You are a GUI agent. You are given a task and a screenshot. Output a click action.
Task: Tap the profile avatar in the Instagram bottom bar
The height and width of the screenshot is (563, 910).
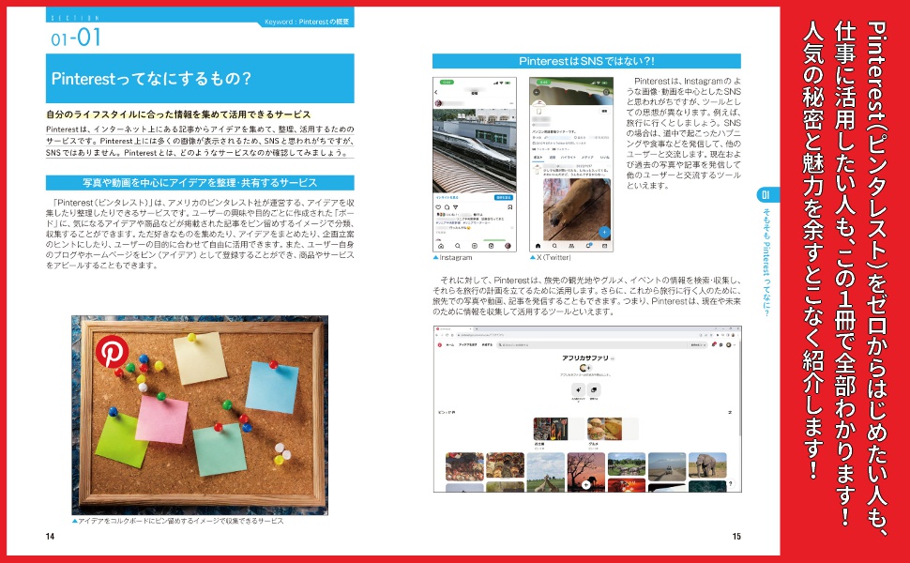point(508,246)
